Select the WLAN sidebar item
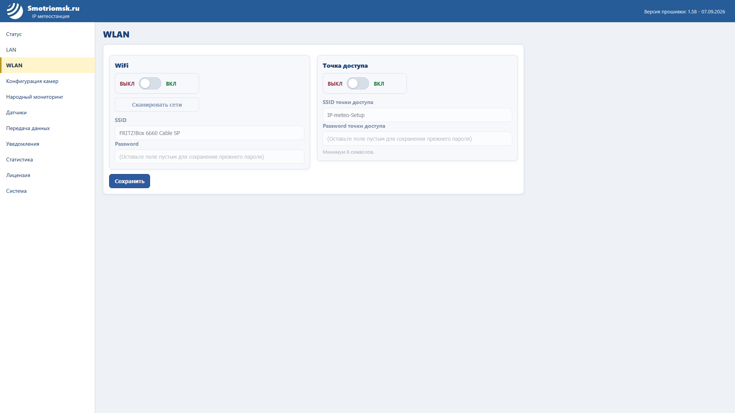The height and width of the screenshot is (413, 735). pyautogui.click(x=47, y=65)
